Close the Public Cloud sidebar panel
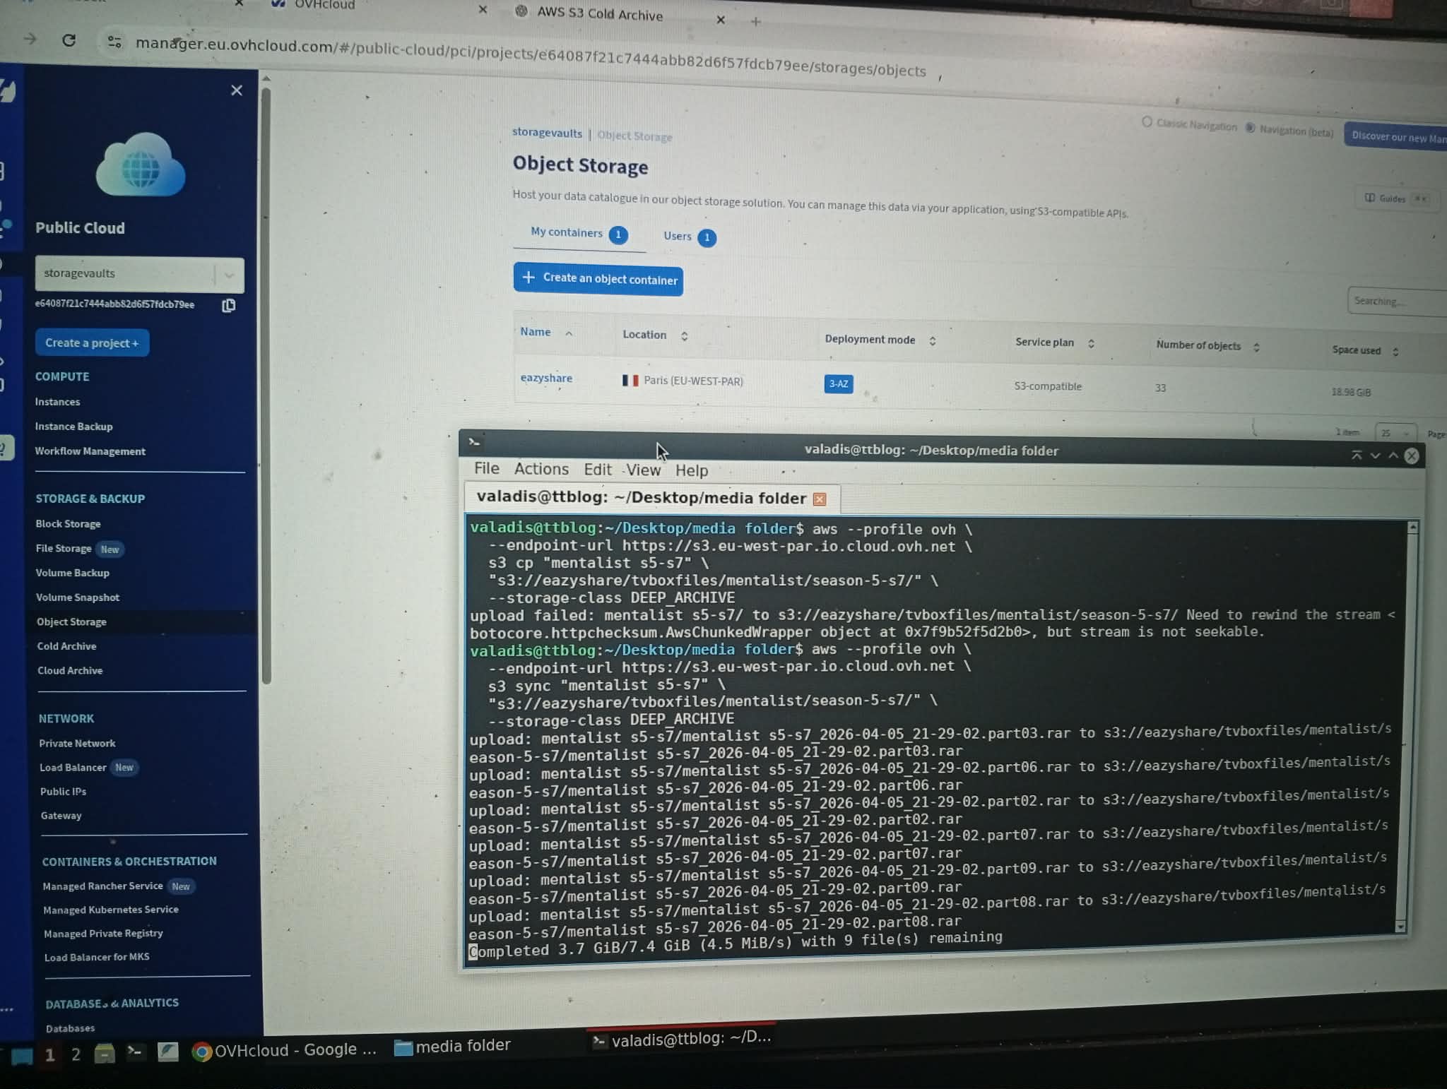This screenshot has height=1089, width=1447. coord(237,90)
